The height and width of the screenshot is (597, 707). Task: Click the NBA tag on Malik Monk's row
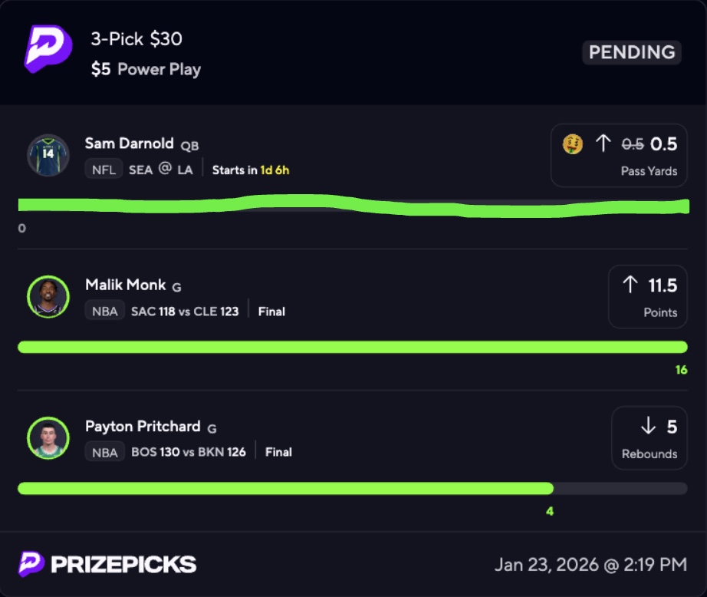pos(104,311)
